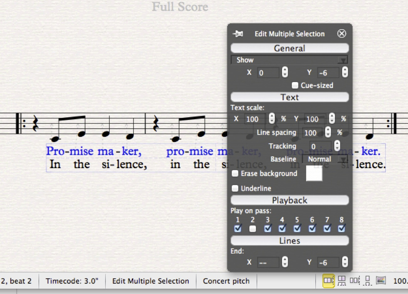Click the Panorama view icon
This screenshot has height=294, width=408.
click(x=381, y=280)
